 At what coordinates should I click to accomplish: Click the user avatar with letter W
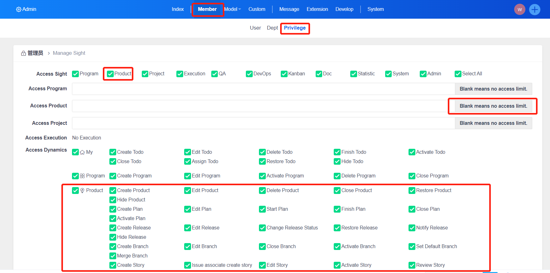(519, 9)
